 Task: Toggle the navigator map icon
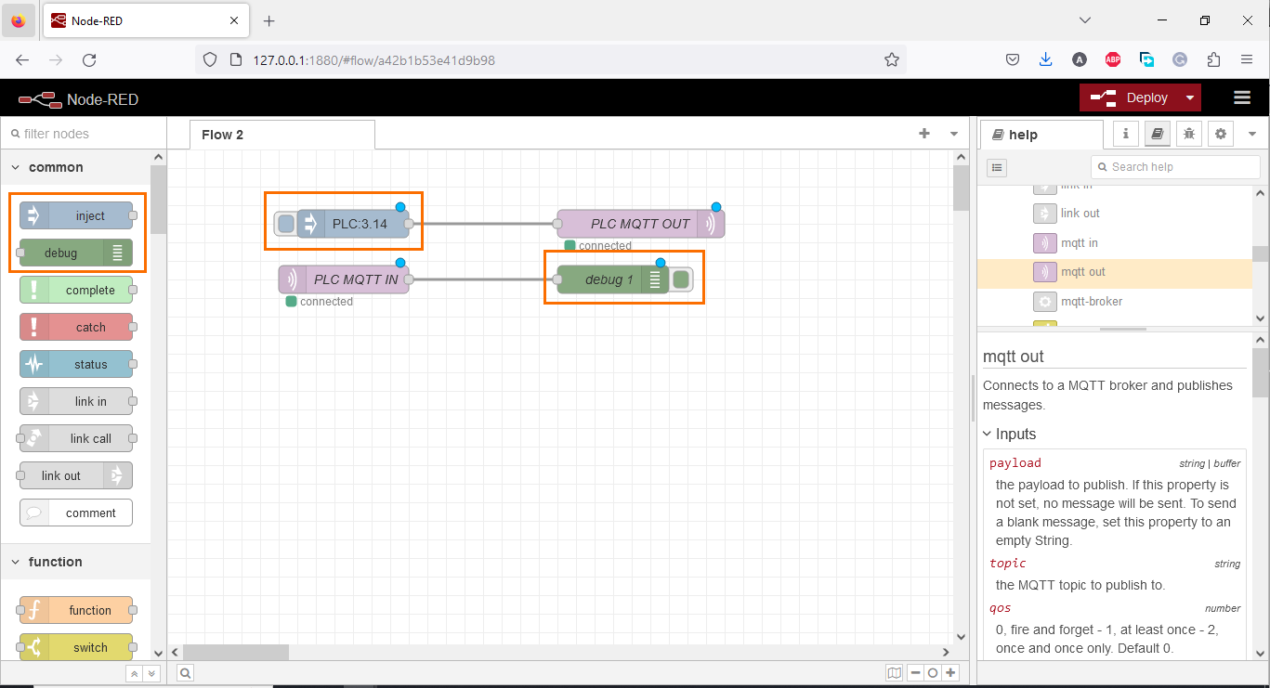click(894, 673)
